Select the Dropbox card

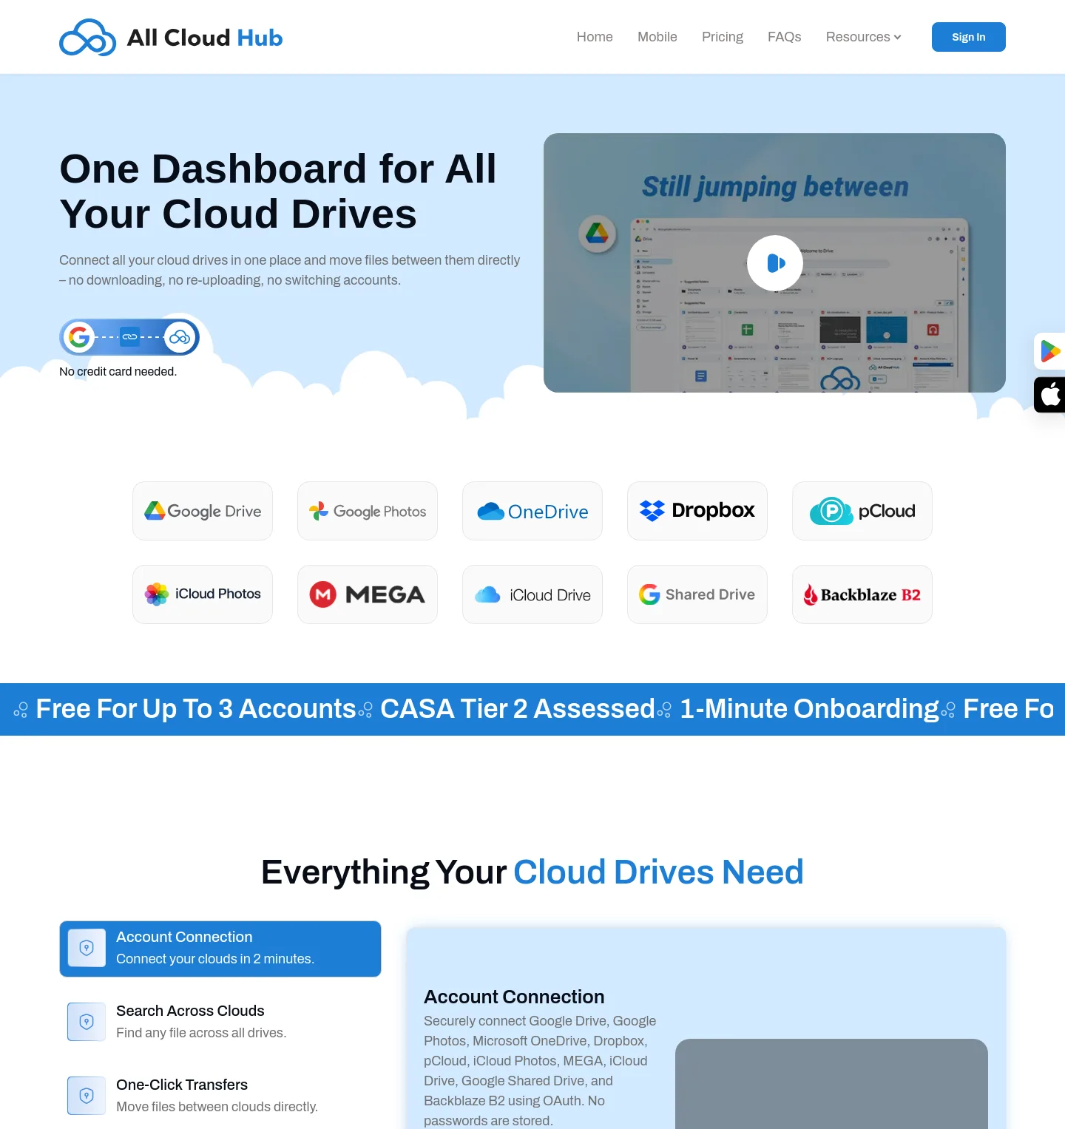pyautogui.click(x=697, y=511)
